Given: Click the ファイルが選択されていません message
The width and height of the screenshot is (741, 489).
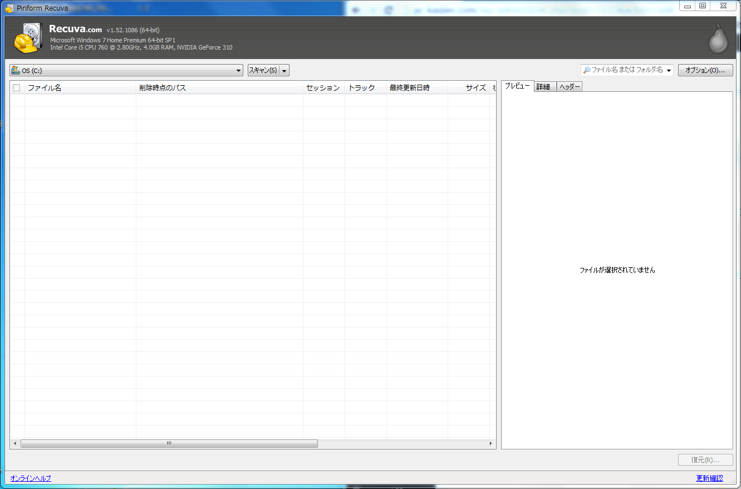Looking at the screenshot, I should 617,270.
